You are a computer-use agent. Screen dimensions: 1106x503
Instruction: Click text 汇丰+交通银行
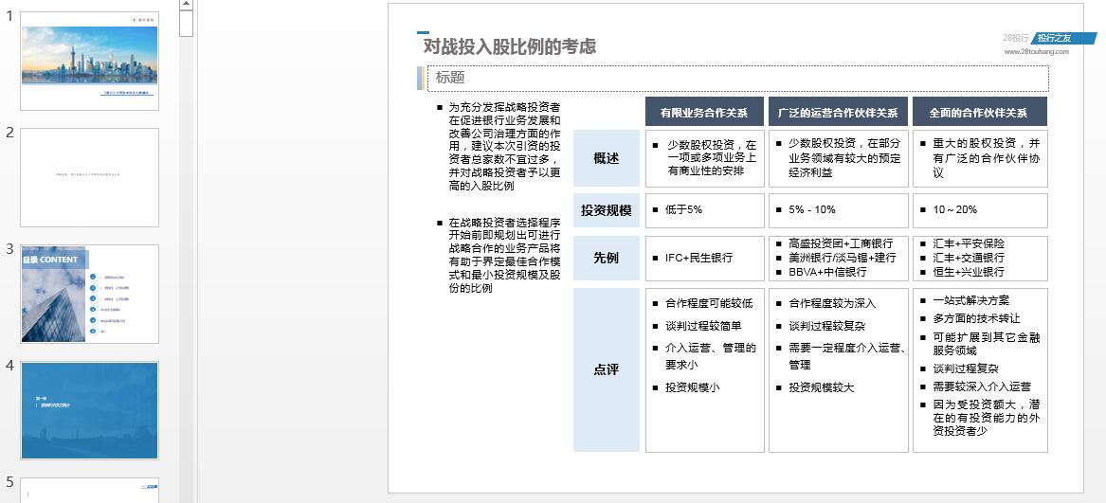coord(969,258)
